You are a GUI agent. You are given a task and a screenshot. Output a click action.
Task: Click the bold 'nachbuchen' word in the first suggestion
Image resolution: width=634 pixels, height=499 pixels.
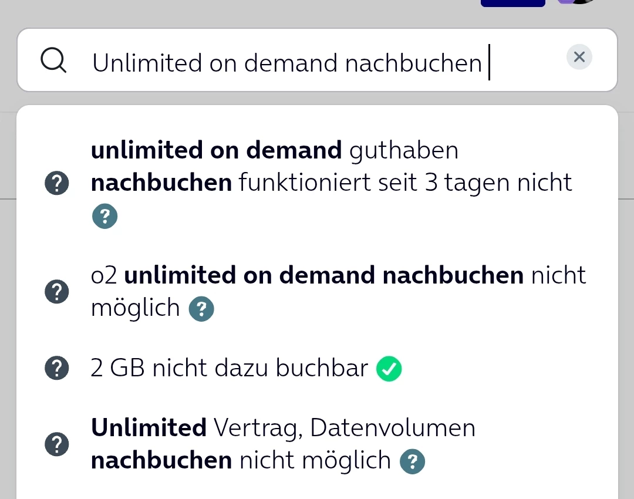161,184
